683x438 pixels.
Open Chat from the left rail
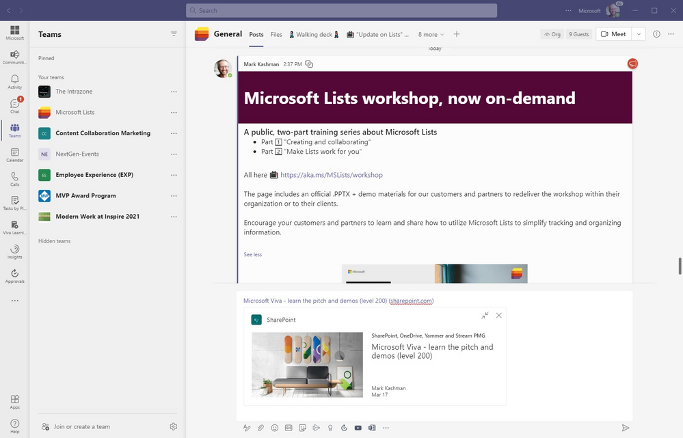coord(14,106)
